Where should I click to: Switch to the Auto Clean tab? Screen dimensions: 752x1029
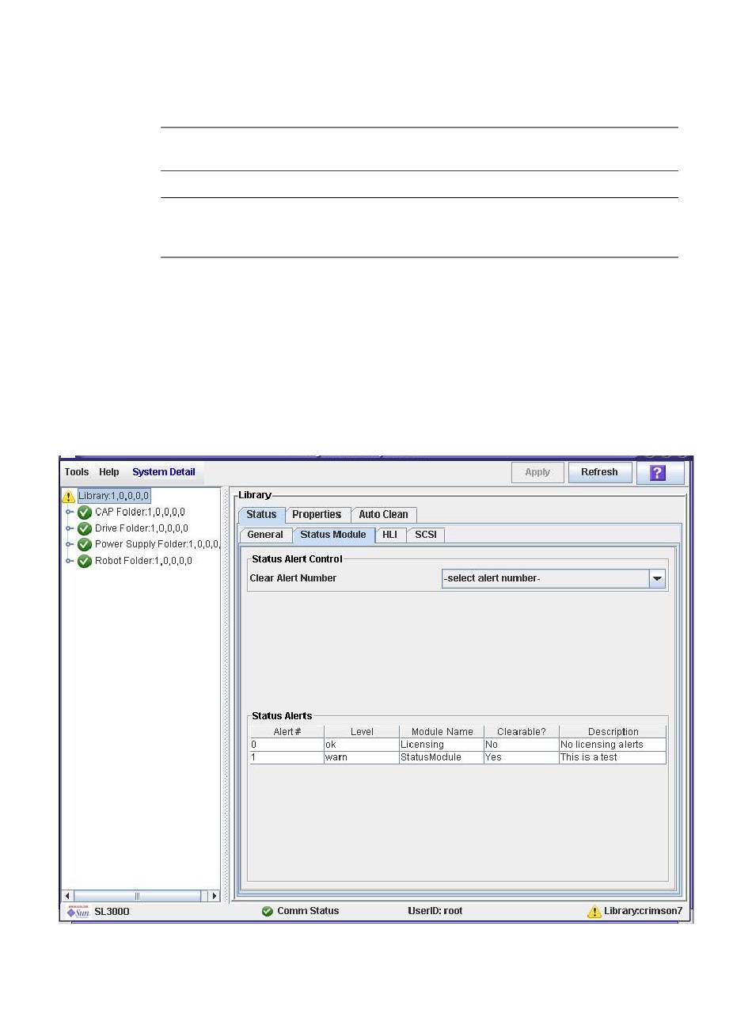(x=384, y=515)
